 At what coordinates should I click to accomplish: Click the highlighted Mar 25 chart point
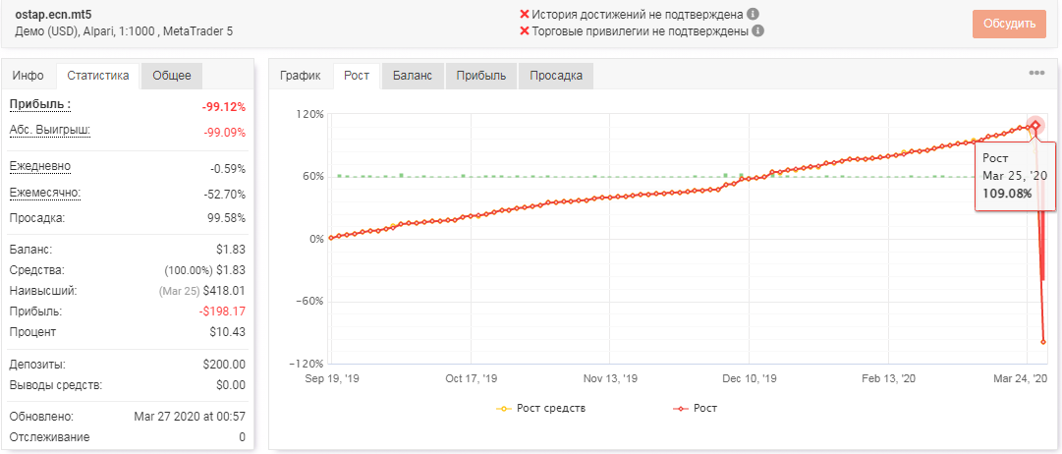[x=1034, y=126]
